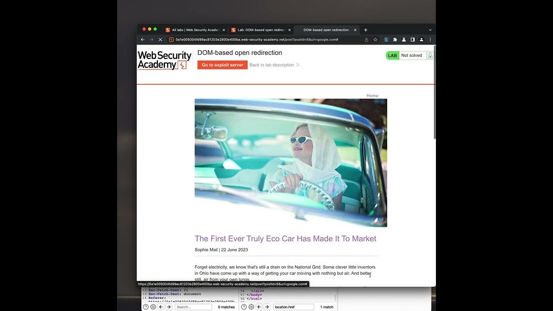The width and height of the screenshot is (553, 311).
Task: Click the Chrome Labs flask icon
Action: pos(404,39)
